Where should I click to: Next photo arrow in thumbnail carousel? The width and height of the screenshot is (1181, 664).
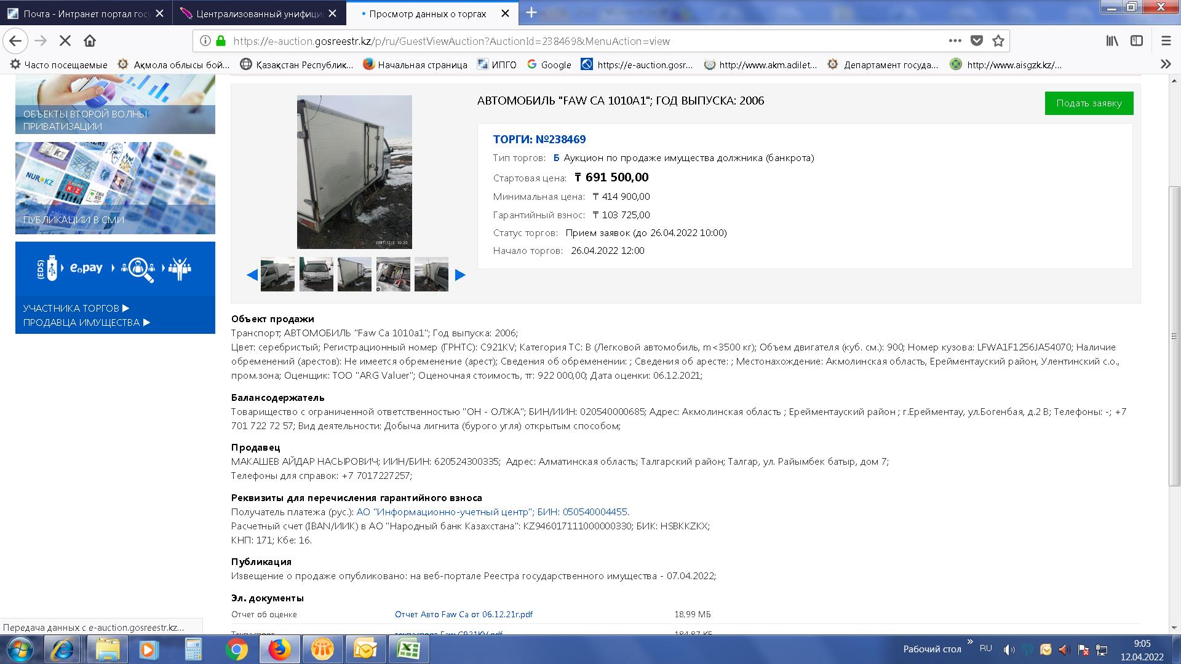click(x=460, y=275)
